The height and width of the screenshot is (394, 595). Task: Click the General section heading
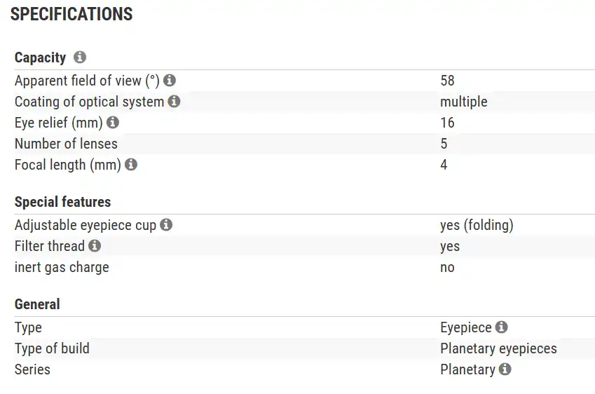(37, 304)
